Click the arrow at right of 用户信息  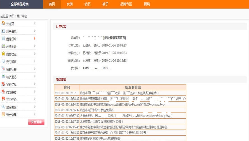point(34,31)
